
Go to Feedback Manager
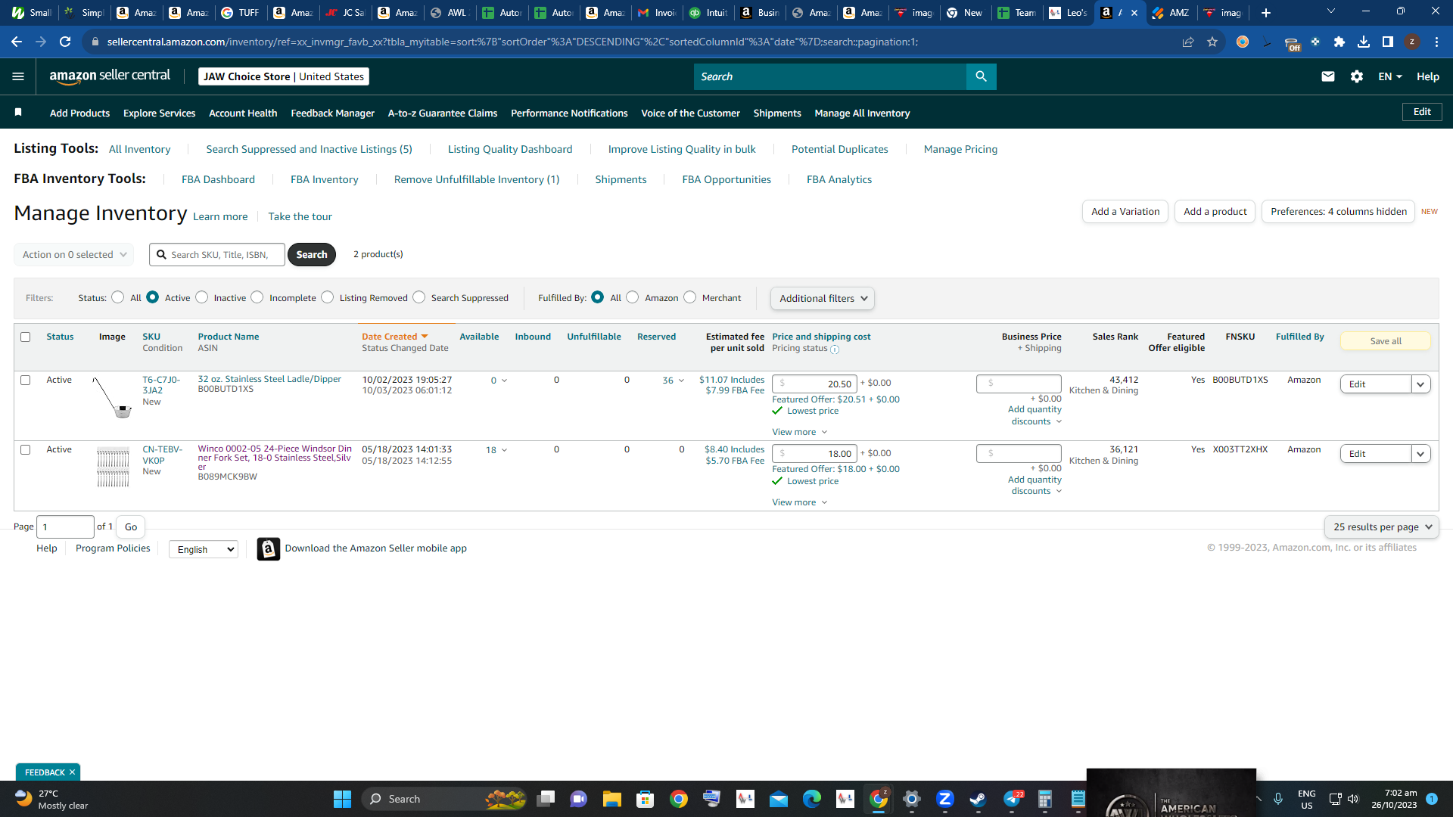click(332, 113)
